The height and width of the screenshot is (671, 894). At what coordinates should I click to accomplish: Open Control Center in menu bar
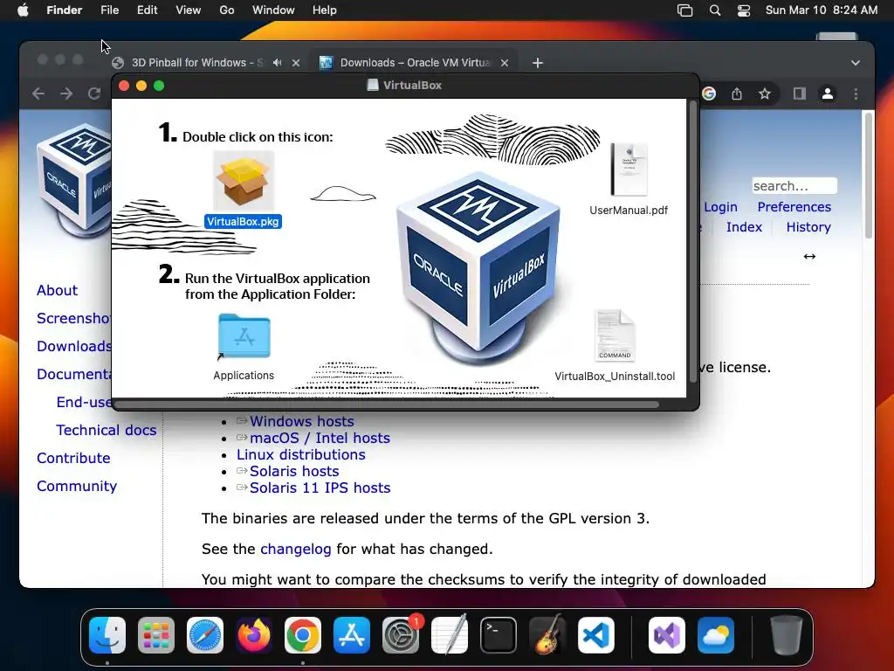(744, 10)
